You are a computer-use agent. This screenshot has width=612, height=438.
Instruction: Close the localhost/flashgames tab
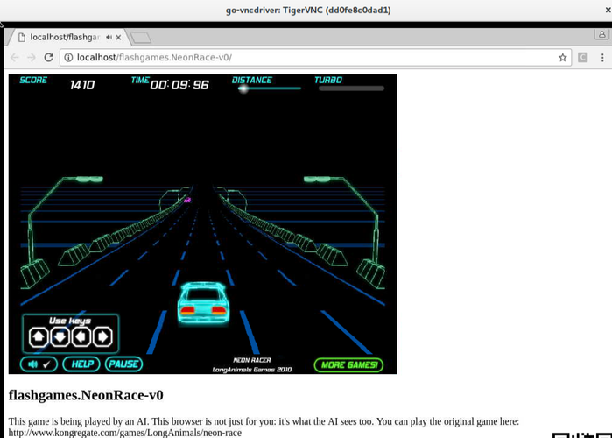(118, 37)
